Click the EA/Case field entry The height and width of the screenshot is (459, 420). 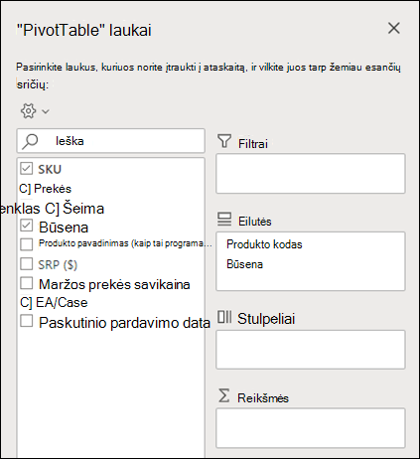pyautogui.click(x=54, y=303)
